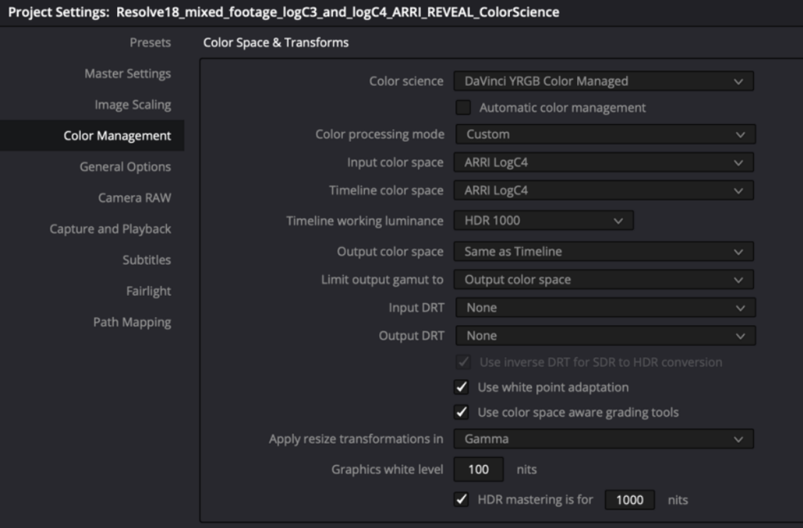Select the Color Management section

[x=92, y=136]
